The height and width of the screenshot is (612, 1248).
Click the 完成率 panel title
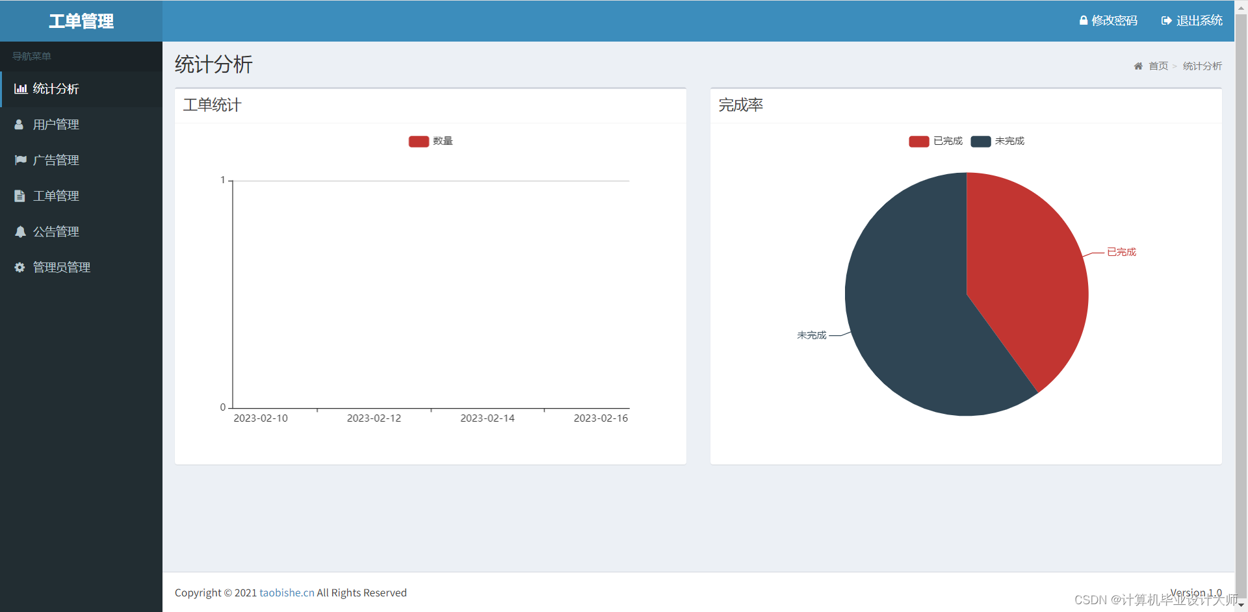point(740,105)
